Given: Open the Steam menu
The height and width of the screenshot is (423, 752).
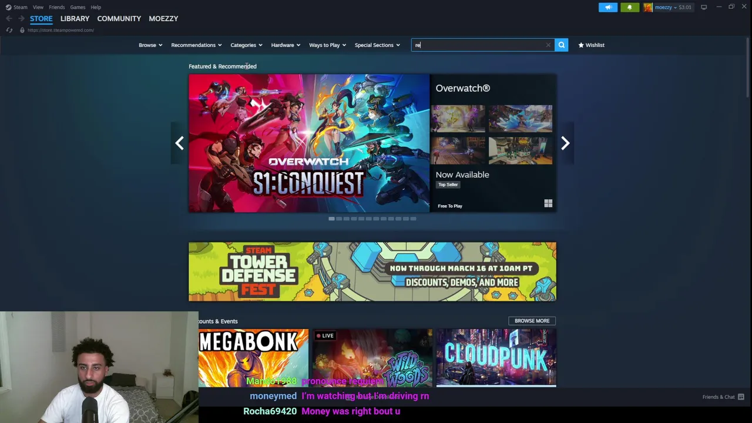Looking at the screenshot, I should 16,7.
